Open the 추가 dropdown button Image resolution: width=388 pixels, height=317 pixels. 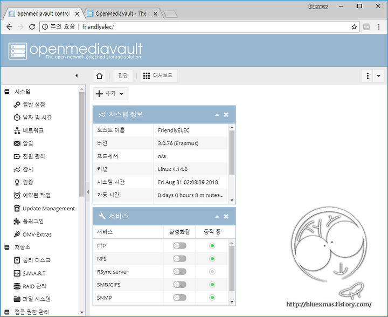coord(110,94)
